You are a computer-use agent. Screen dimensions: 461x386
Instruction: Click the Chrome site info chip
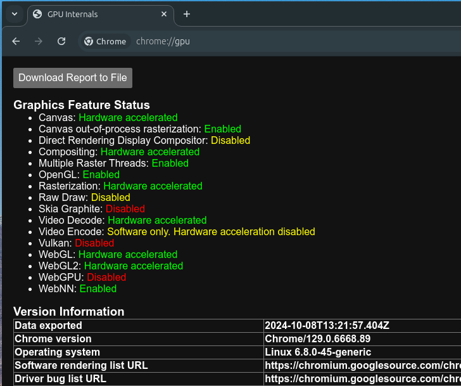click(x=105, y=41)
